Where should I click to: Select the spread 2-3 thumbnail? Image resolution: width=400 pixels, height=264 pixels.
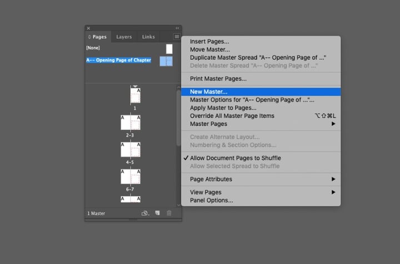tap(131, 123)
